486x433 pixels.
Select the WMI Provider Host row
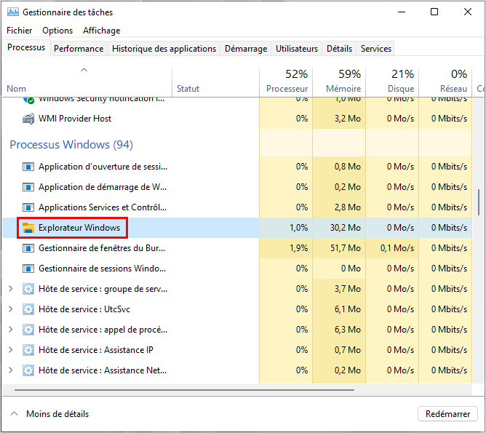(237, 119)
